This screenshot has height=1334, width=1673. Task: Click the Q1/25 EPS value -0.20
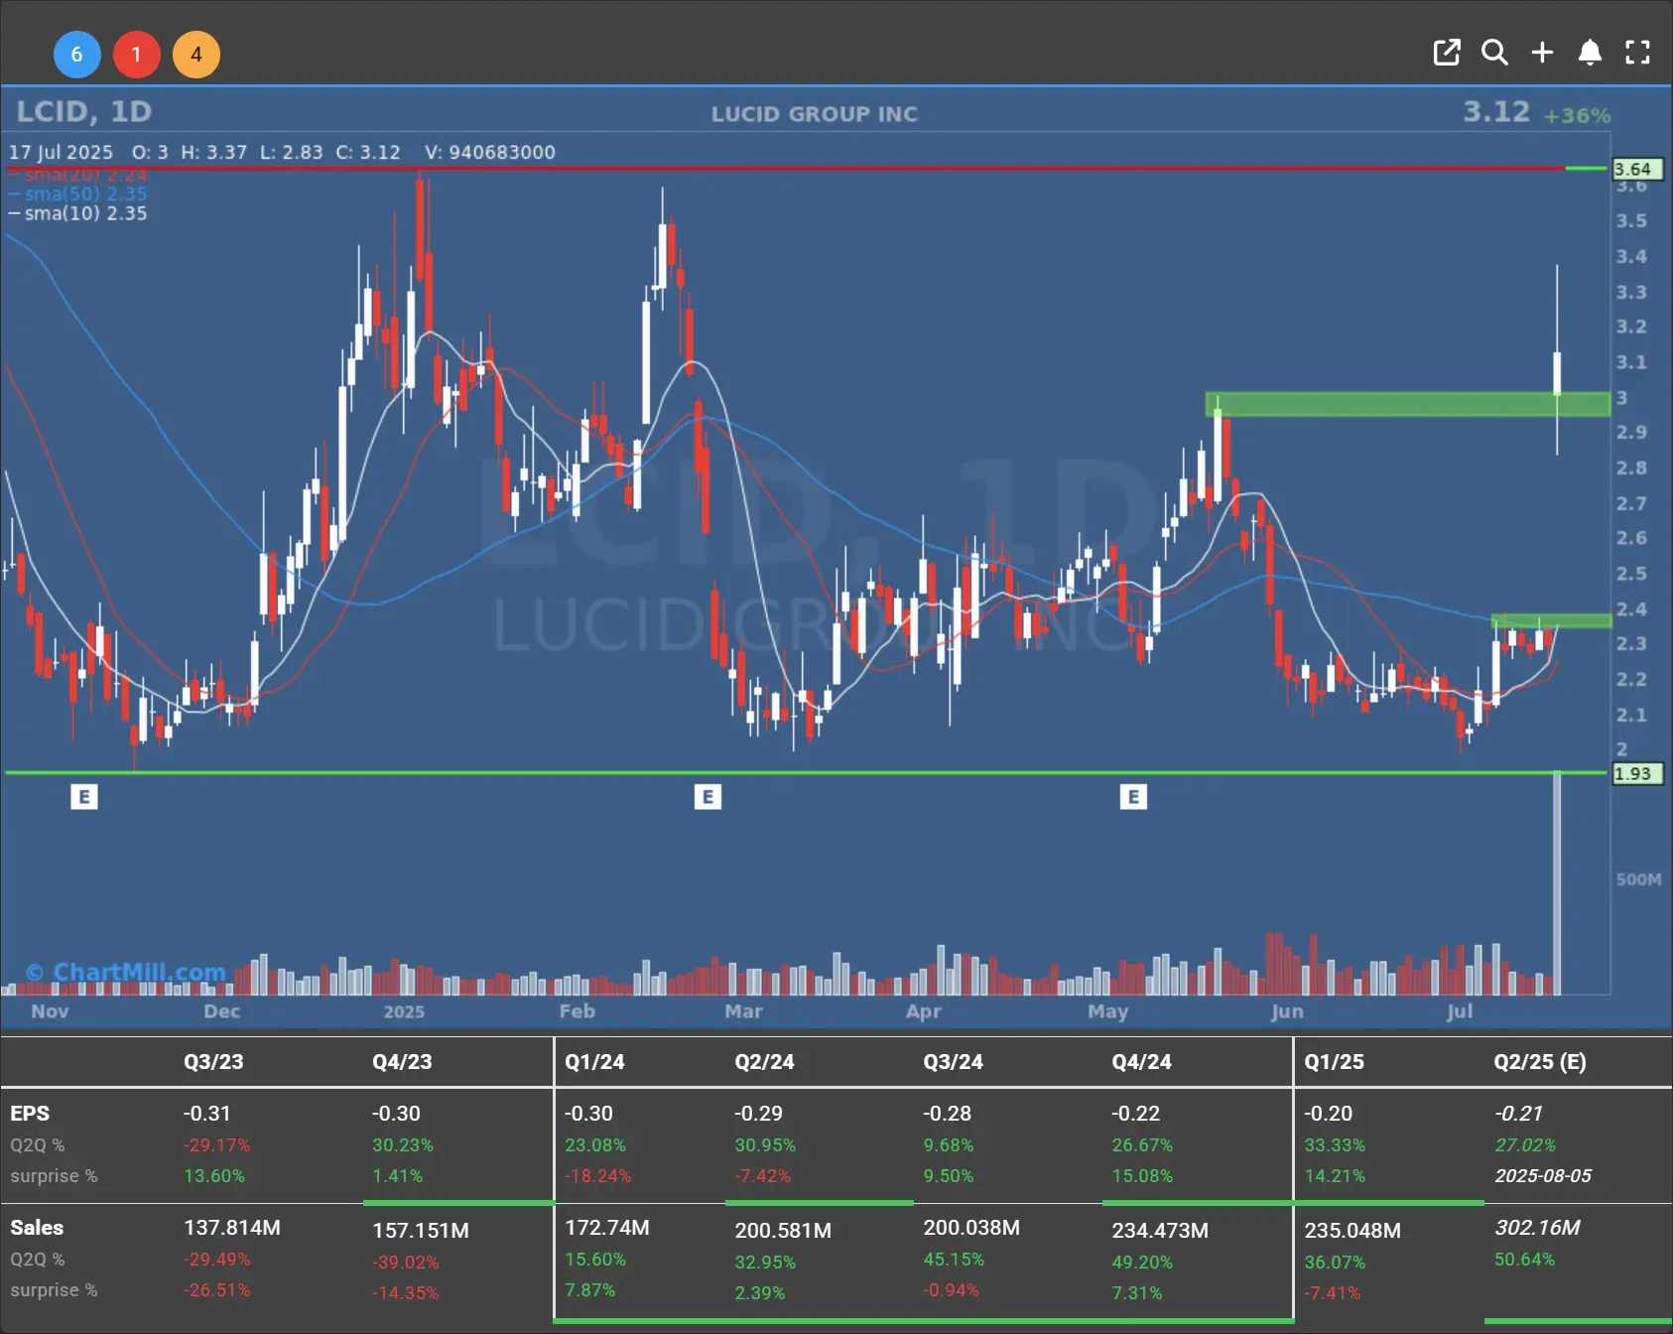pos(1328,1114)
